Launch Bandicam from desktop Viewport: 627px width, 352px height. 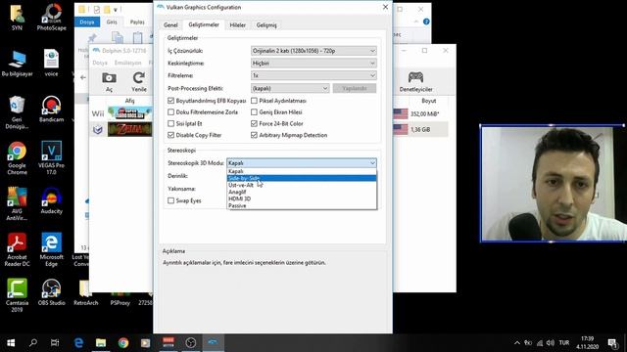tap(51, 110)
